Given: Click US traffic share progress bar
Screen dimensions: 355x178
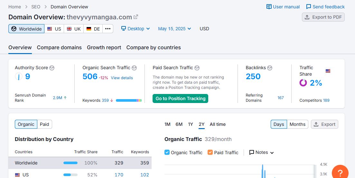Looking at the screenshot, I should 70,175.
